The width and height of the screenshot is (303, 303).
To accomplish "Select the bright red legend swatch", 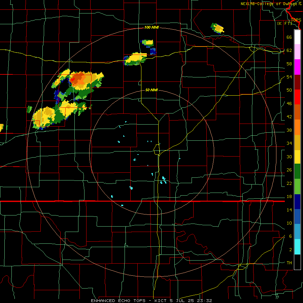I will click(297, 97).
